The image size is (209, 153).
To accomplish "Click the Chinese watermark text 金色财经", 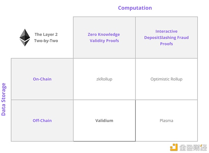I will click(193, 147).
